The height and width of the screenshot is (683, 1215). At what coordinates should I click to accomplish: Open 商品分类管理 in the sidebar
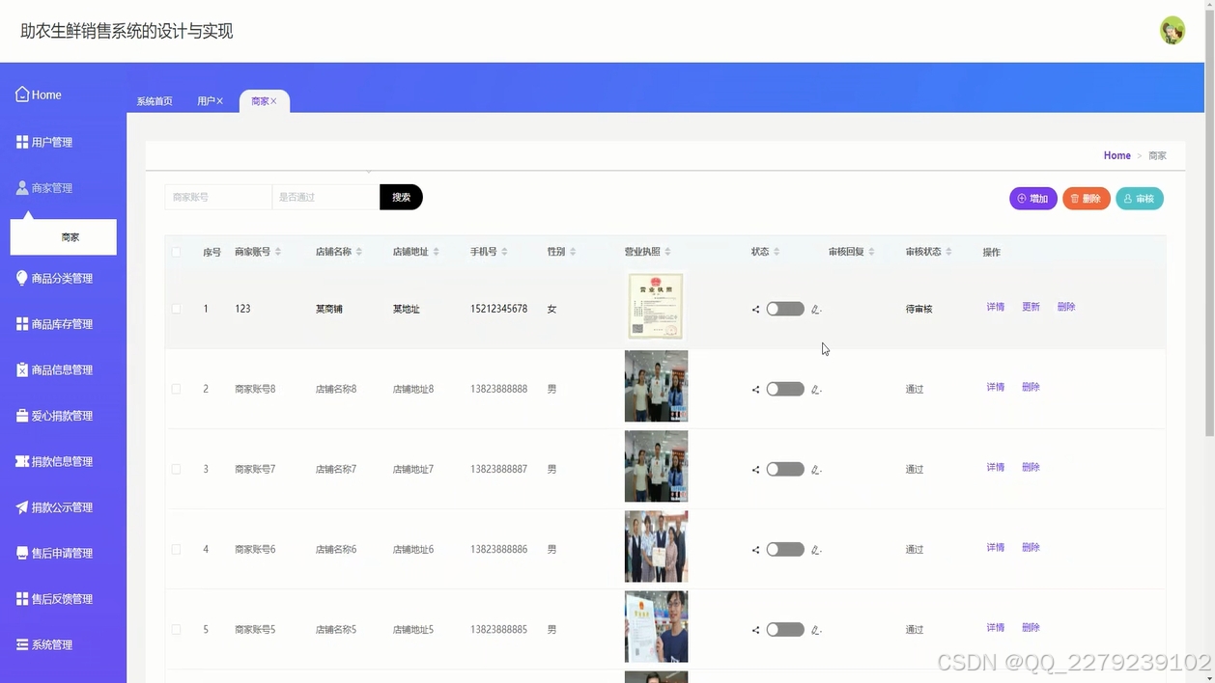tap(54, 278)
